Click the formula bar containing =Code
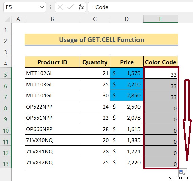The width and height of the screenshot is (193, 181). (x=141, y=7)
